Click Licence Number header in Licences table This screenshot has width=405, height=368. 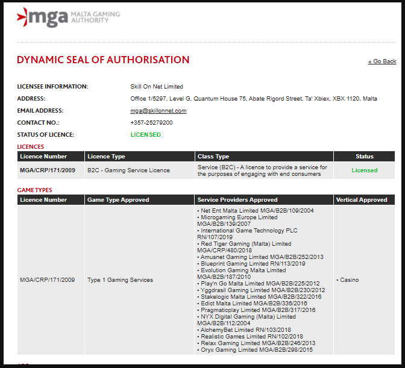(x=51, y=157)
